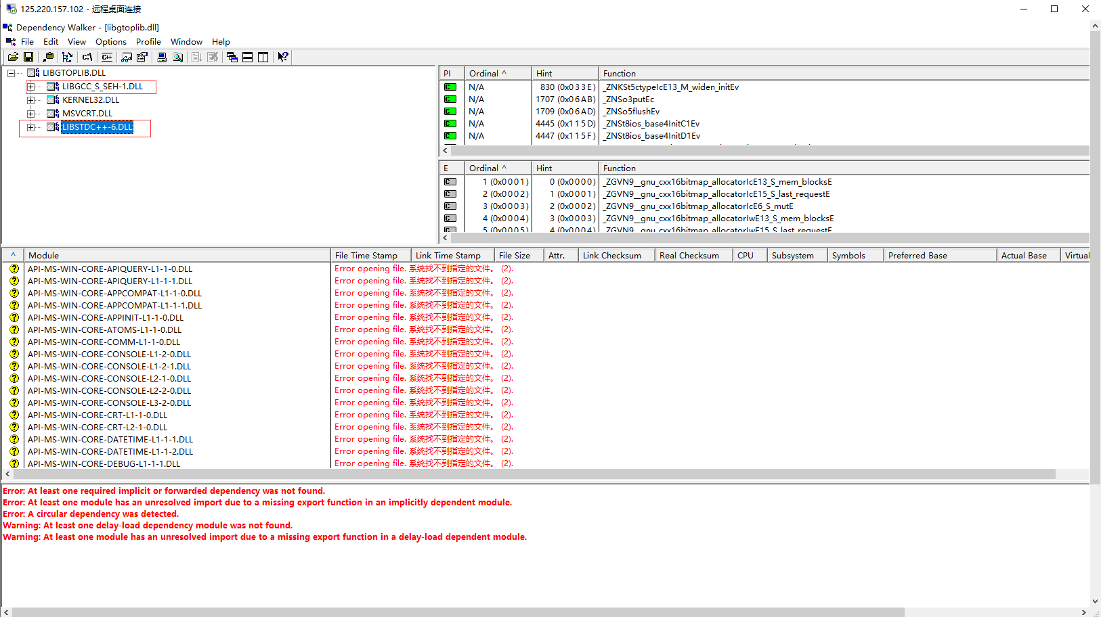Expand the LIBGCC_S_SEH-1.DLL tree node
The height and width of the screenshot is (617, 1101).
[x=31, y=87]
